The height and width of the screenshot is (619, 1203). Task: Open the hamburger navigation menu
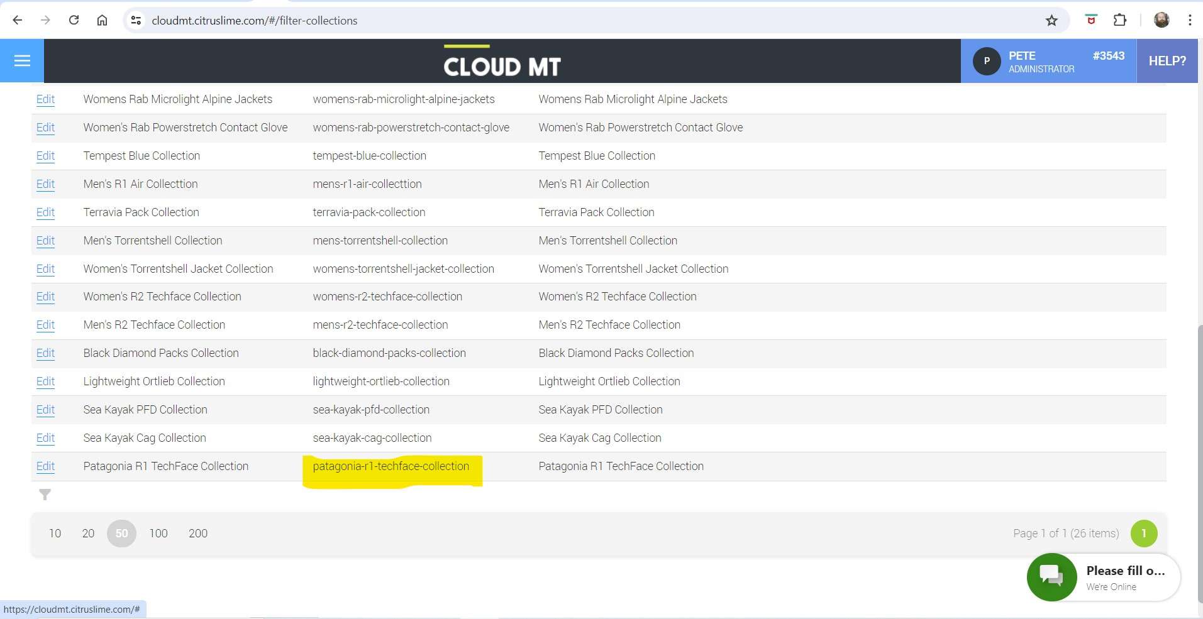[22, 60]
